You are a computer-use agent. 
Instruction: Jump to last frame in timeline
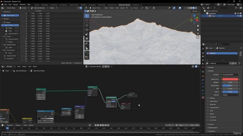[108, 125]
